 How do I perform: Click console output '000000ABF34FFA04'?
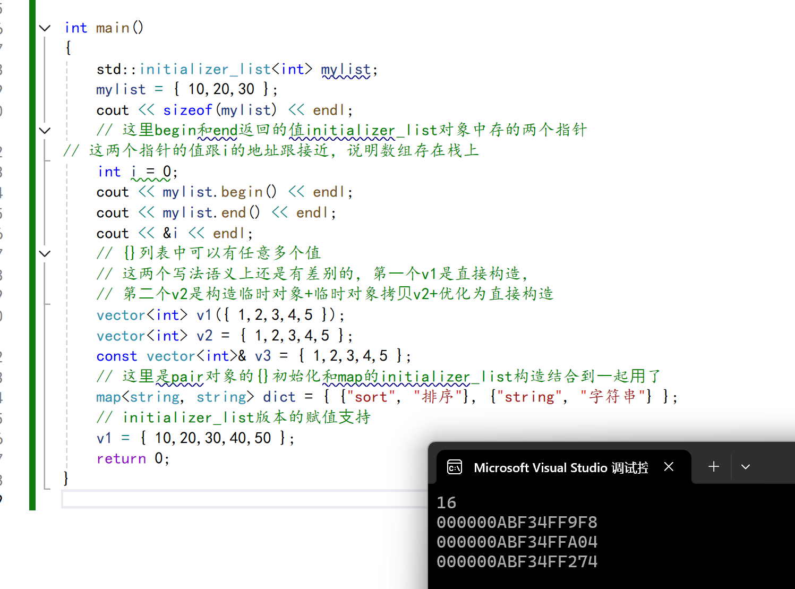(x=517, y=542)
